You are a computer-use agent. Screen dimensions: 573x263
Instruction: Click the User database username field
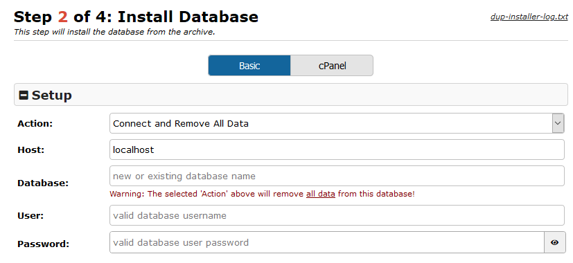(337, 215)
